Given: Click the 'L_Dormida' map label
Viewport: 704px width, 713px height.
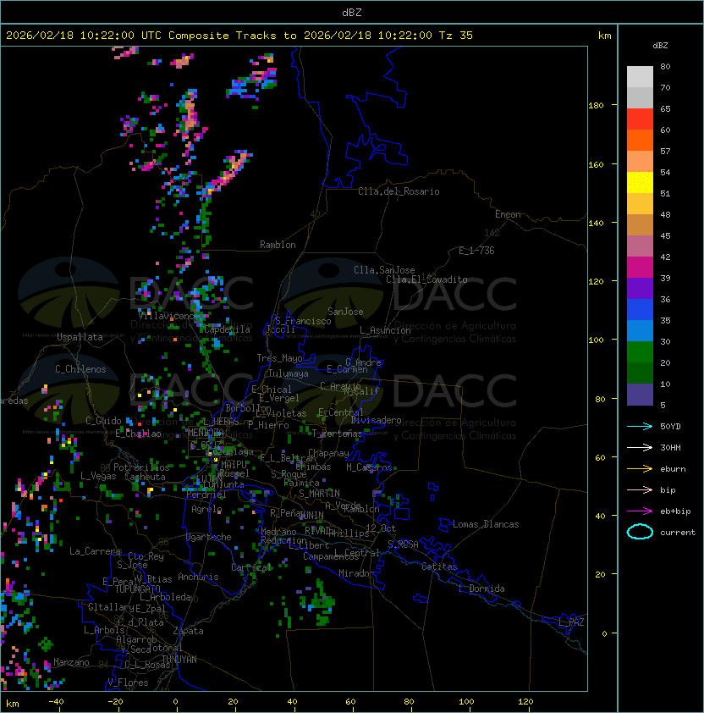Looking at the screenshot, I should 481,589.
